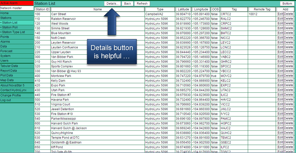This screenshot has width=296, height=153.
Task: Select tag MOVC2 in the Tag column
Action: point(226,76)
